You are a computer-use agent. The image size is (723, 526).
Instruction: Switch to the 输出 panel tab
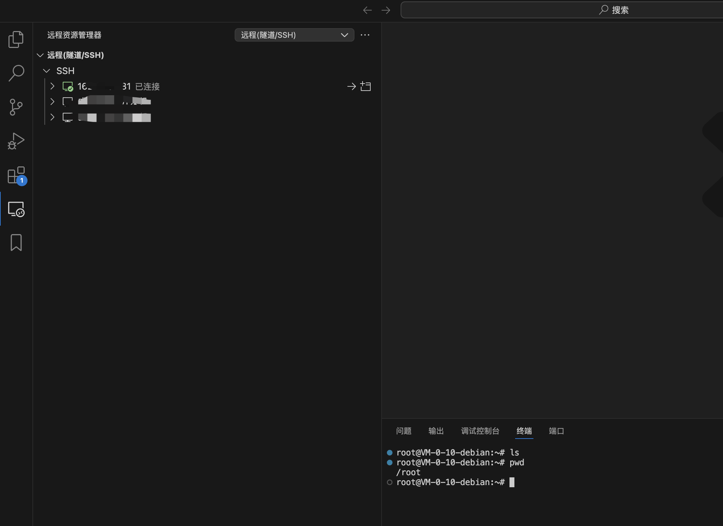click(436, 431)
